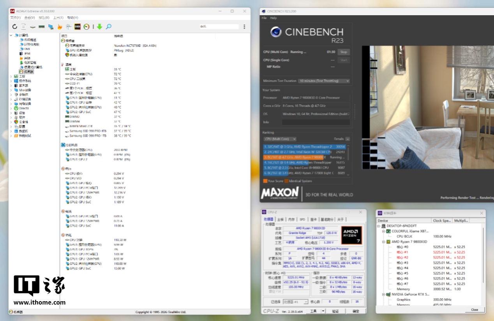This screenshot has width=494, height=321.
Task: Click the clock window title bar icon
Action: [380, 213]
